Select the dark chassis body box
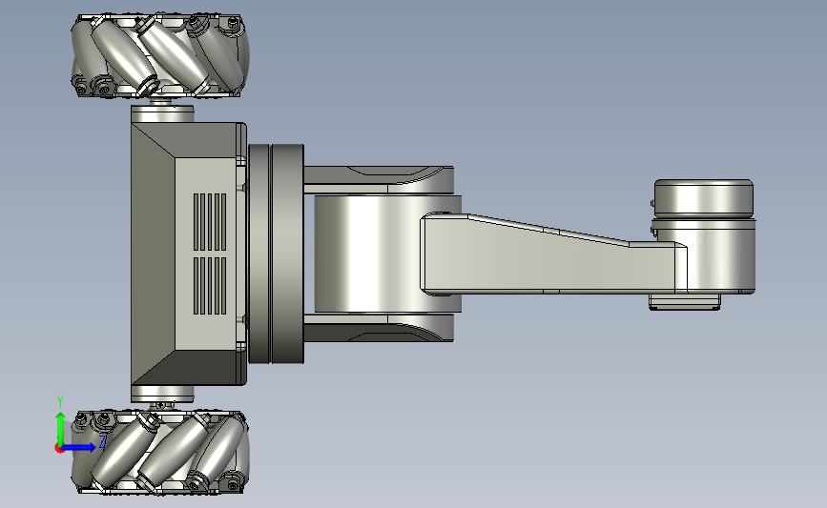Viewport: 827px width, 508px height. click(188, 254)
